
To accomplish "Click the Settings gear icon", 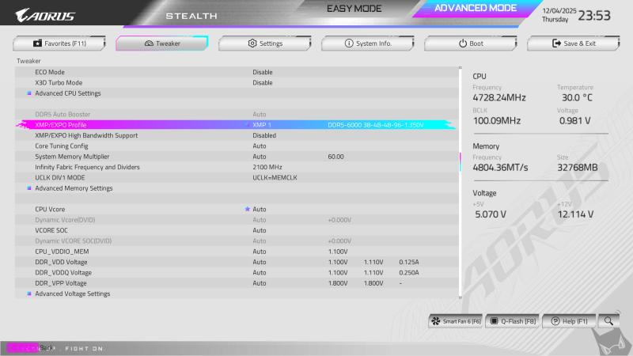I will (252, 43).
